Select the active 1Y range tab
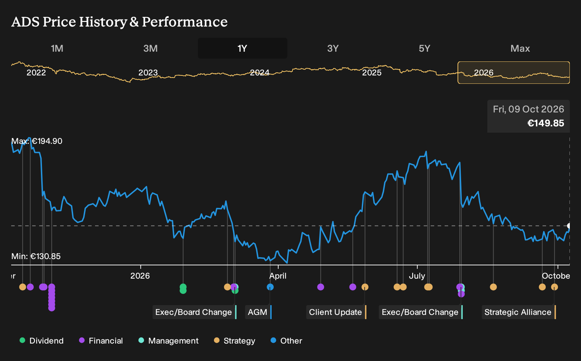Viewport: 581px width, 361px height. click(242, 48)
